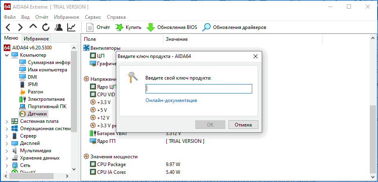Expand the Сервер node
The height and width of the screenshot is (182, 378).
click(x=7, y=136)
